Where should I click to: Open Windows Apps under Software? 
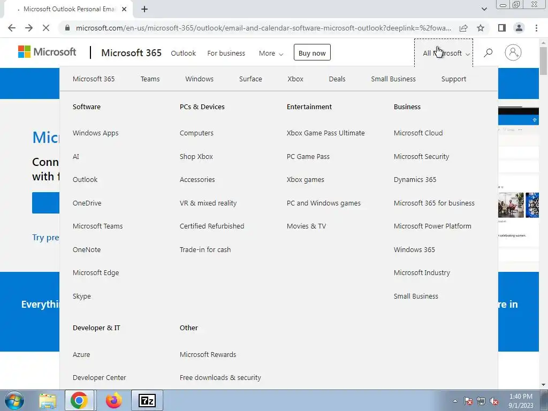pos(95,133)
